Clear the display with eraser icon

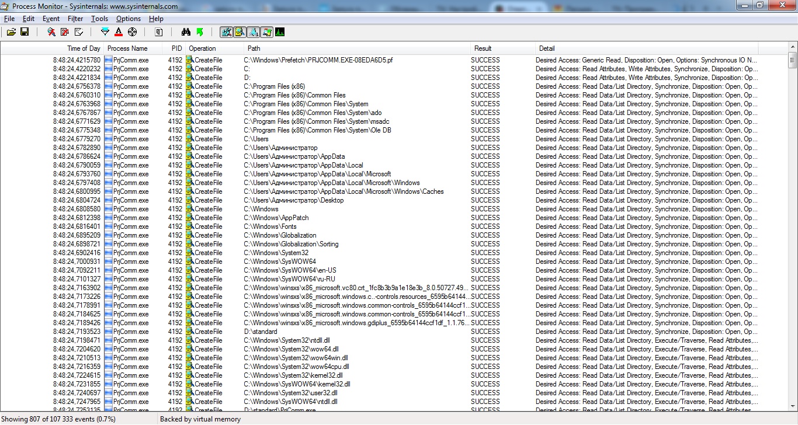78,32
